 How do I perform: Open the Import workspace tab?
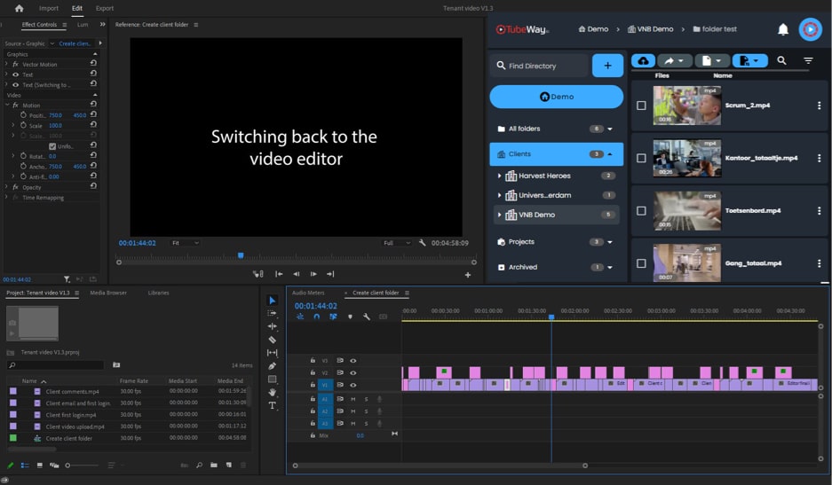coord(49,8)
